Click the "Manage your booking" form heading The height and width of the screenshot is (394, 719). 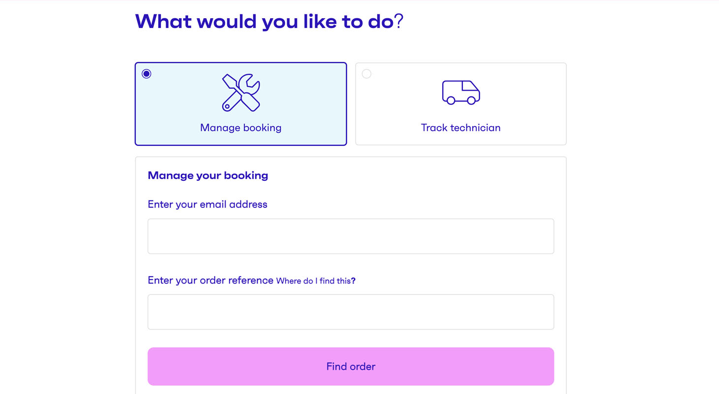(x=208, y=175)
